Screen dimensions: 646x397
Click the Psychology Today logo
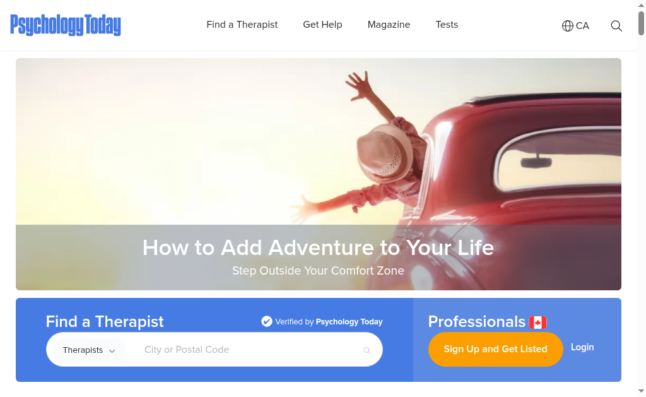(66, 25)
